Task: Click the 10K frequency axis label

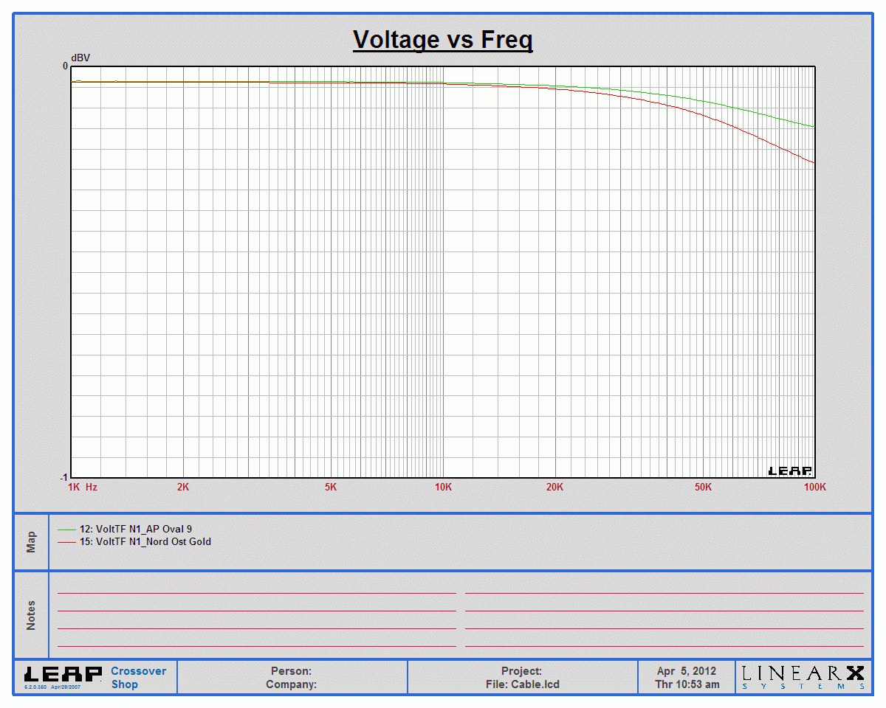Action: click(x=443, y=487)
